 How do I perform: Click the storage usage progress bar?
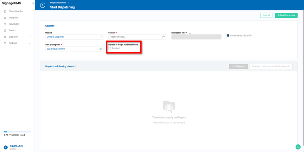pos(17,131)
